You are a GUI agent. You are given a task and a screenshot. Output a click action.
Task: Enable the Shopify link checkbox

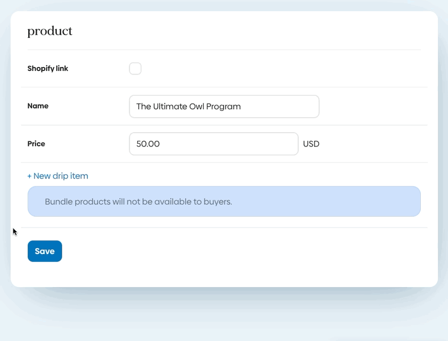(x=135, y=69)
